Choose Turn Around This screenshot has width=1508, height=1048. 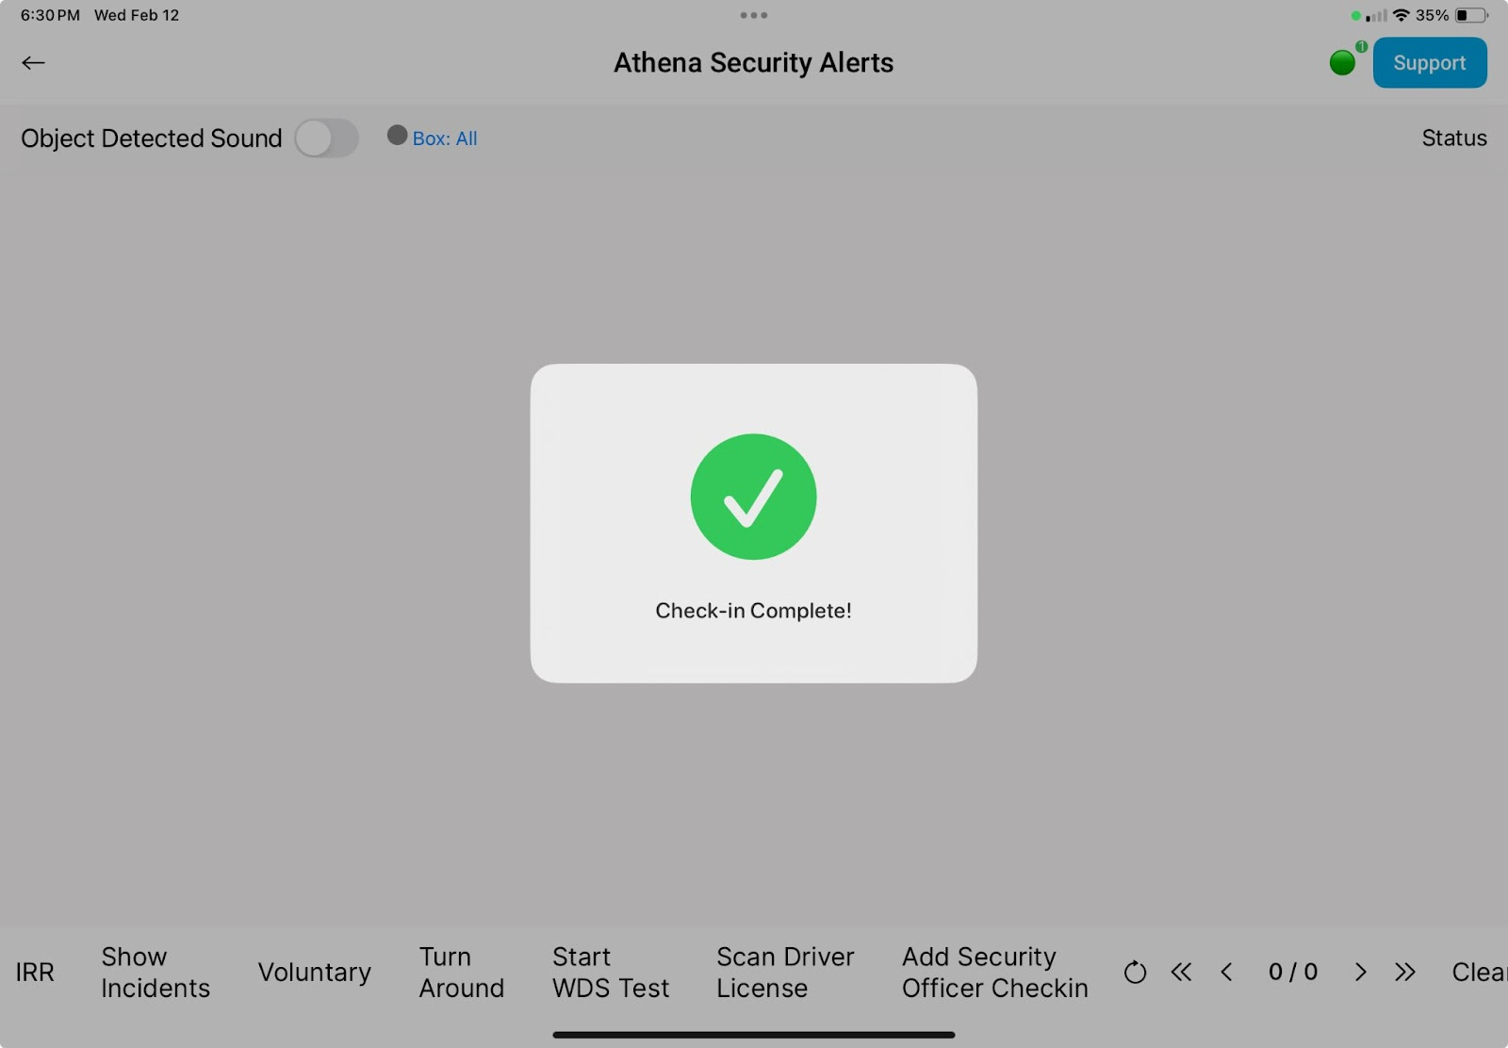(x=462, y=973)
